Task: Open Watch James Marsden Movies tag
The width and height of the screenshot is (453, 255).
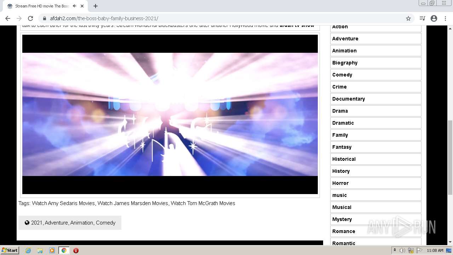Action: pos(133,203)
